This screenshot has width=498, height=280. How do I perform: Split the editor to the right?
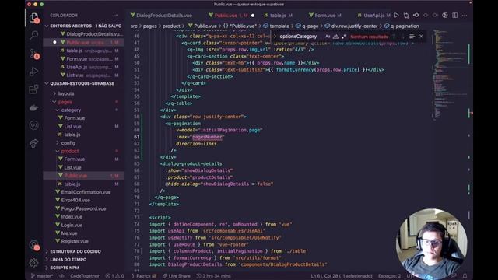click(x=454, y=16)
